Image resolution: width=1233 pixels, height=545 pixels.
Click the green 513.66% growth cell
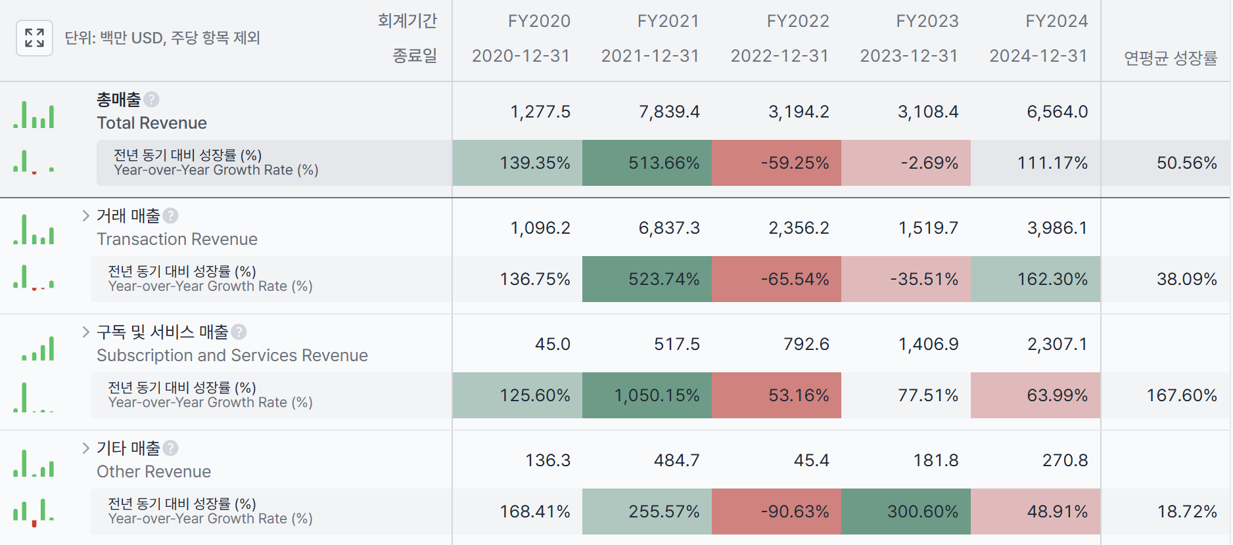(647, 163)
